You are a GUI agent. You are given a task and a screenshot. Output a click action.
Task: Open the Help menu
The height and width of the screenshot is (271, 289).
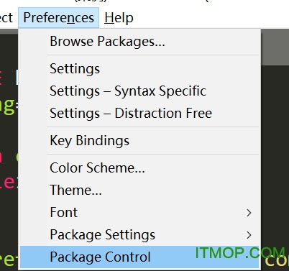119,18
